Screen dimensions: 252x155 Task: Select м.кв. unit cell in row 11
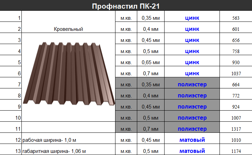pyautogui.click(x=126, y=127)
